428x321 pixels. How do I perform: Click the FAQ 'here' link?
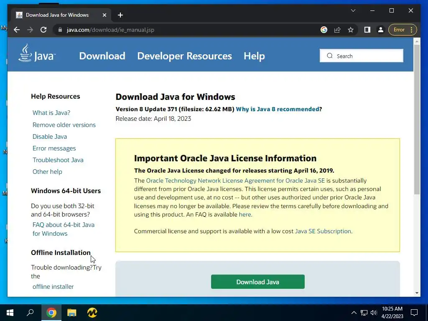click(245, 214)
